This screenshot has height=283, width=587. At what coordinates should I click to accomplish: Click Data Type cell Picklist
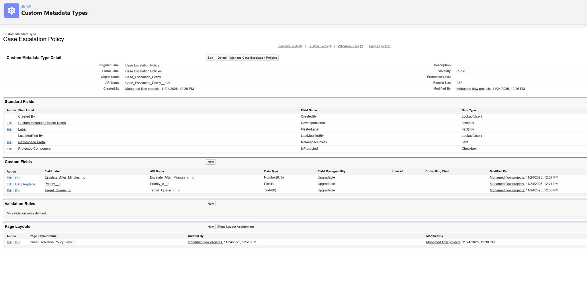[269, 184]
